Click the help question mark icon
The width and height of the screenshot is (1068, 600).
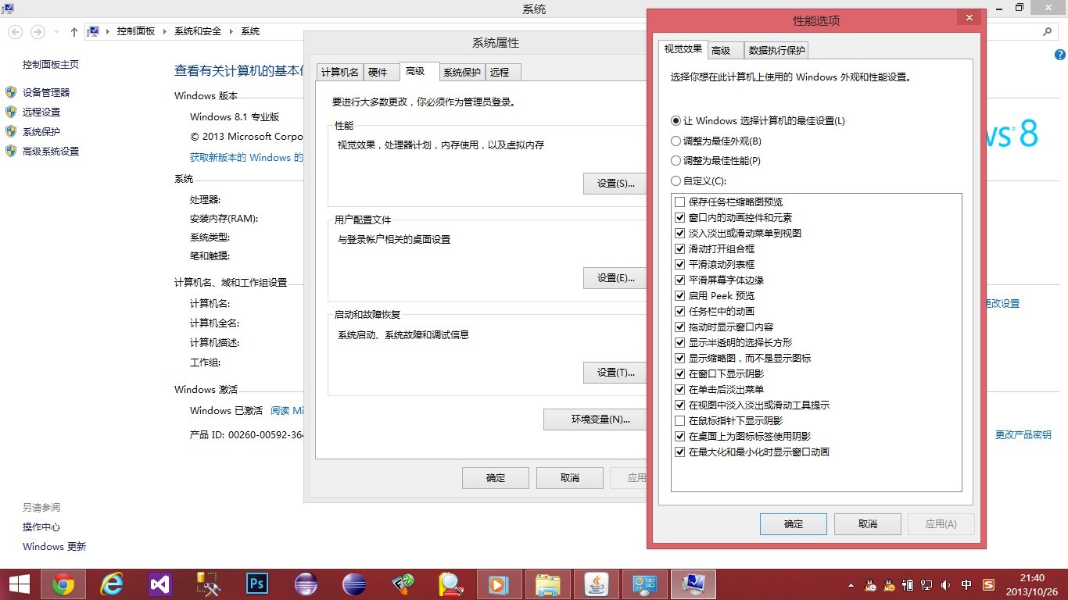pos(1060,55)
